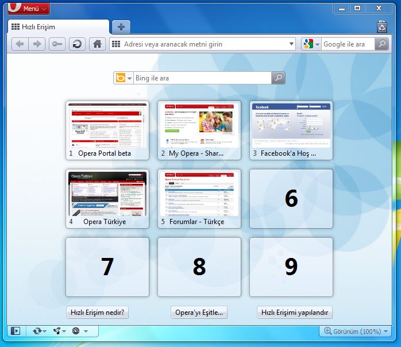Maximize the Opera window

click(x=357, y=9)
